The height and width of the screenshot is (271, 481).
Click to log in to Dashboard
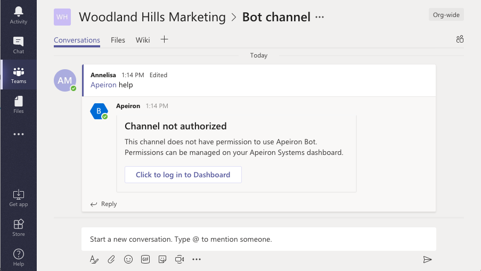(x=183, y=175)
